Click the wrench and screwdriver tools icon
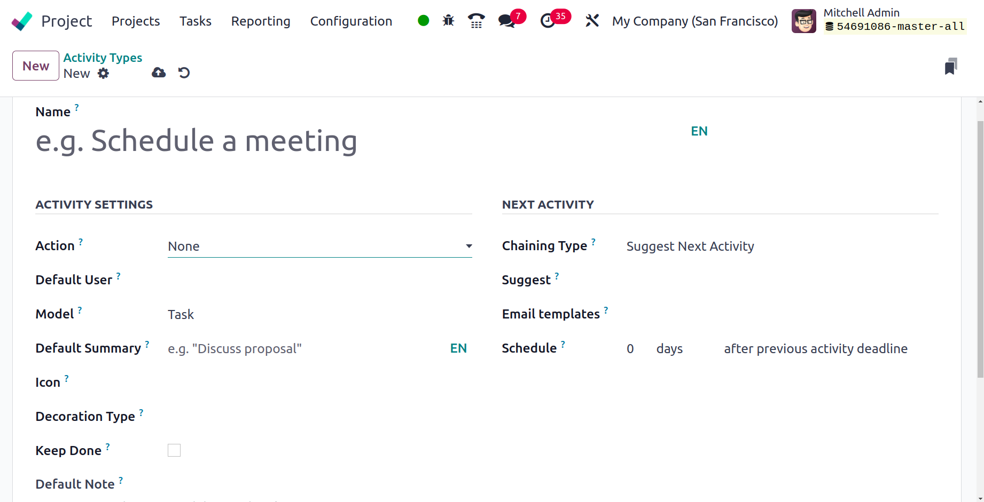 tap(592, 21)
